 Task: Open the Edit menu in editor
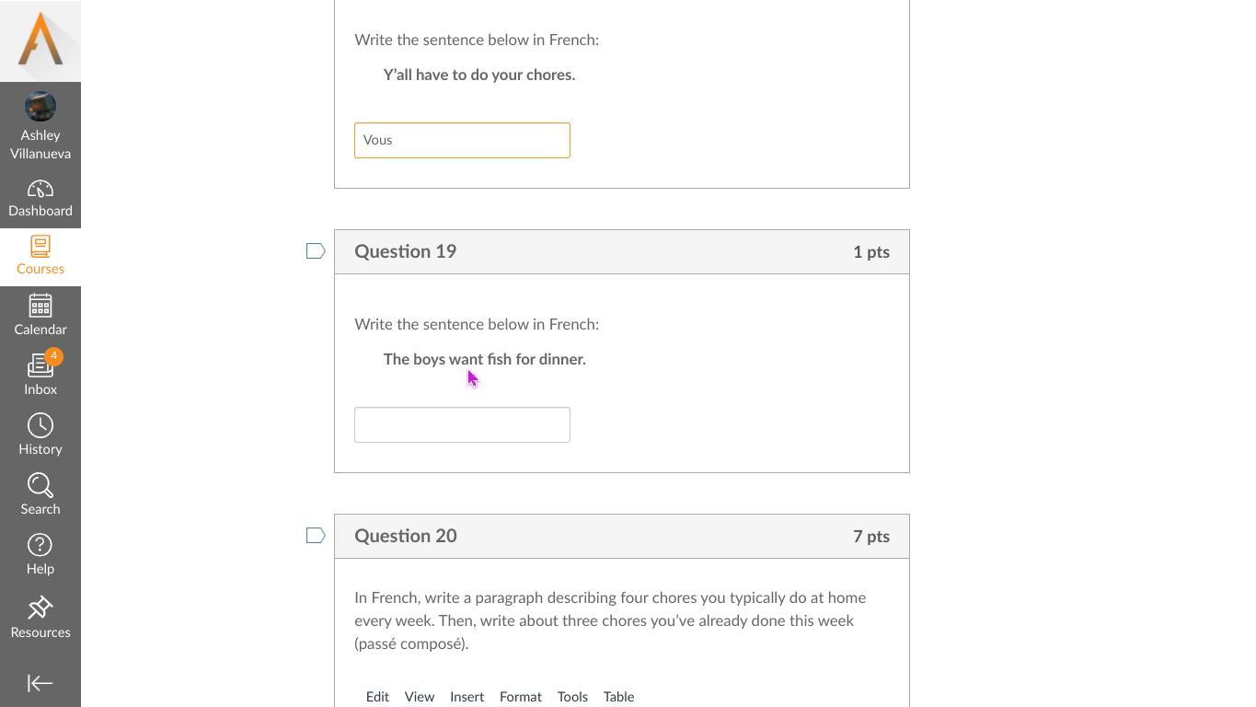(x=377, y=697)
